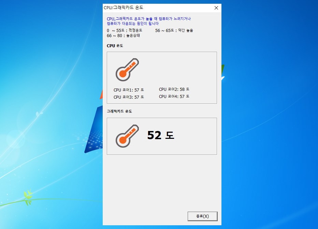Close the CPU/그래픽카드 온도 window

tap(216, 8)
